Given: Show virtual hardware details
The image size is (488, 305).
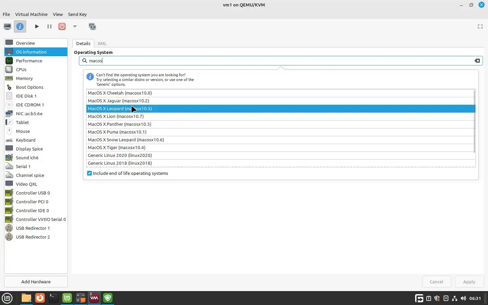Looking at the screenshot, I should click(x=20, y=26).
